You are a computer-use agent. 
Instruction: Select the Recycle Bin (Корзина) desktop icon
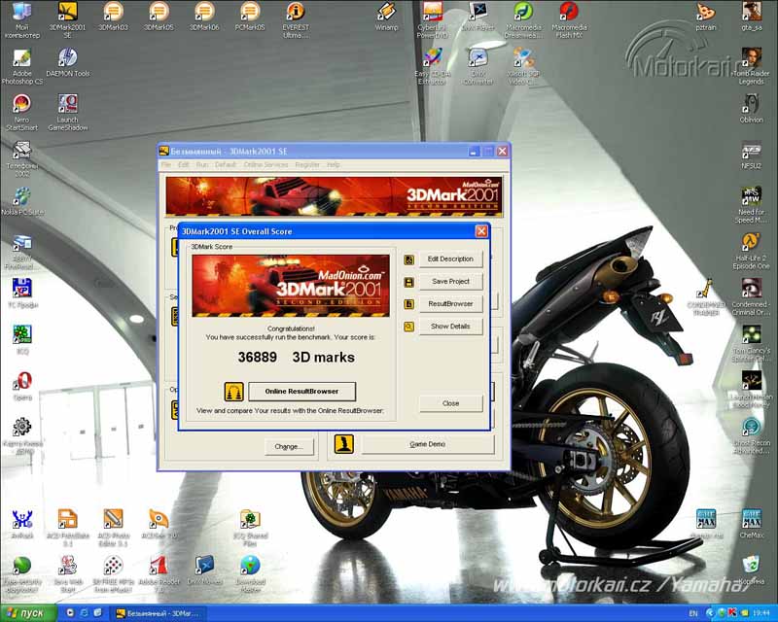point(751,570)
